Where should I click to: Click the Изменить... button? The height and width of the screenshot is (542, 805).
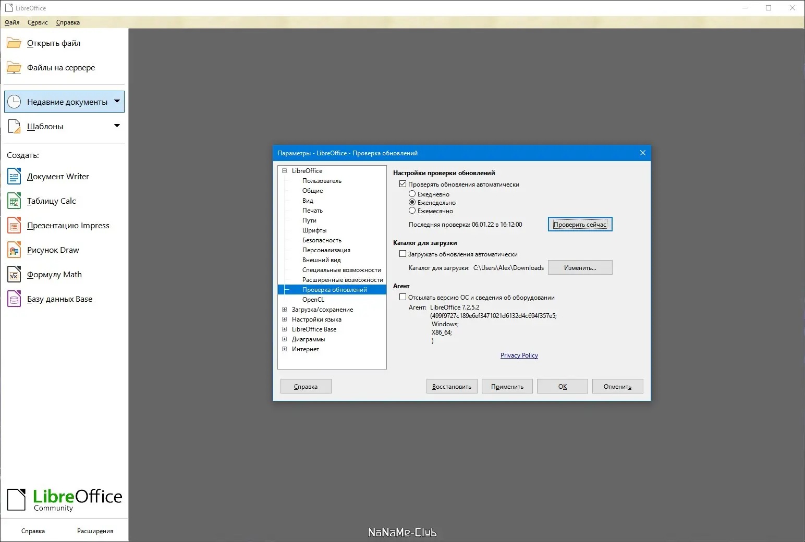pyautogui.click(x=580, y=267)
